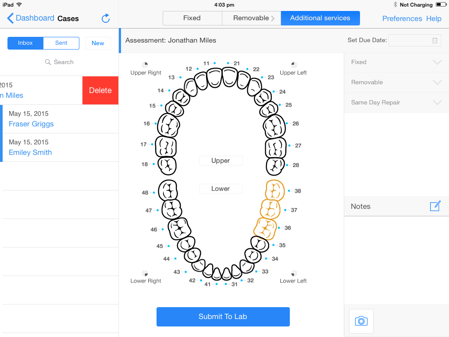
Task: Submit the case to lab
Action: click(x=223, y=317)
